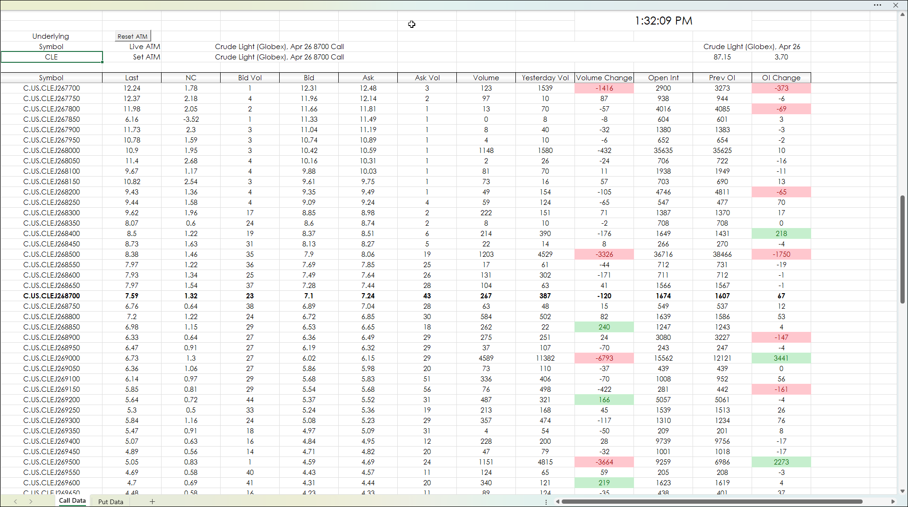The height and width of the screenshot is (507, 908).
Task: Switch to the Put Data tab
Action: click(x=111, y=501)
